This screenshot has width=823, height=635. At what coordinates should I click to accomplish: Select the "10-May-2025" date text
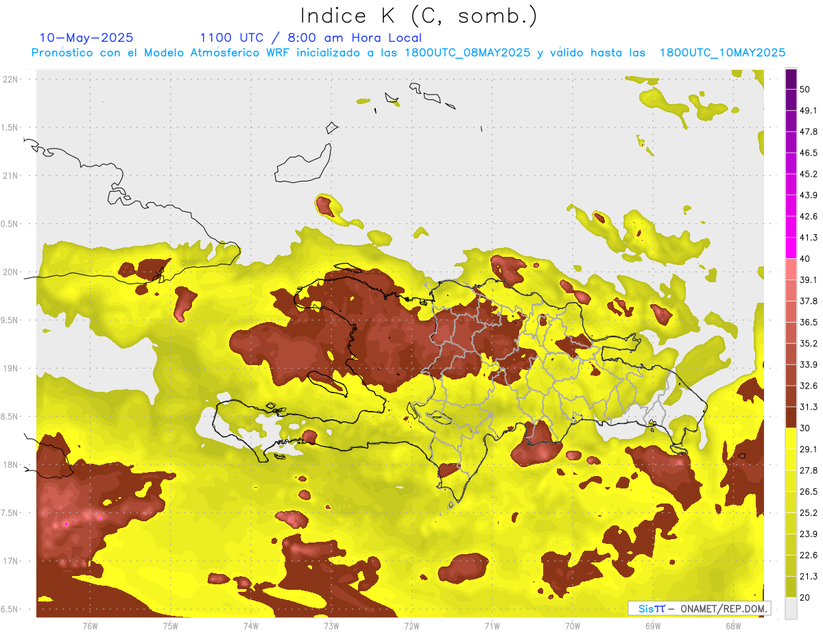pyautogui.click(x=86, y=38)
